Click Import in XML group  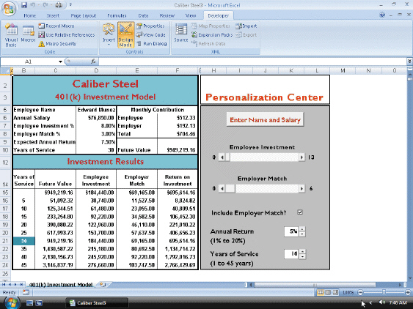tap(246, 26)
